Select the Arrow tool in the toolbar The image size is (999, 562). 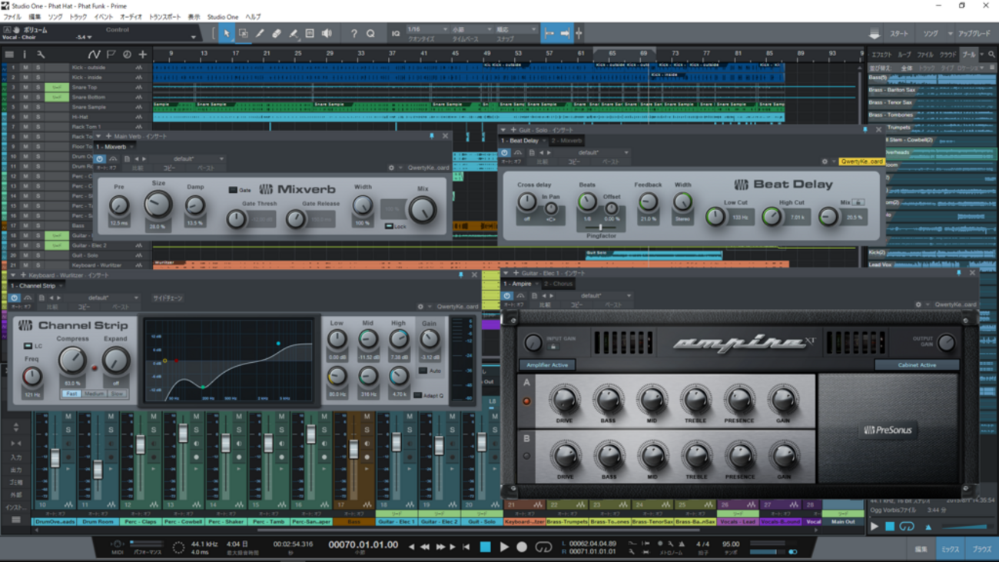click(x=226, y=33)
